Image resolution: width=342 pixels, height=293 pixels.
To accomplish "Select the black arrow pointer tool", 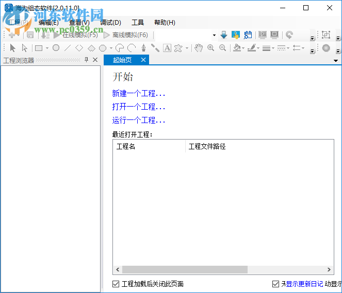I will tap(13, 48).
